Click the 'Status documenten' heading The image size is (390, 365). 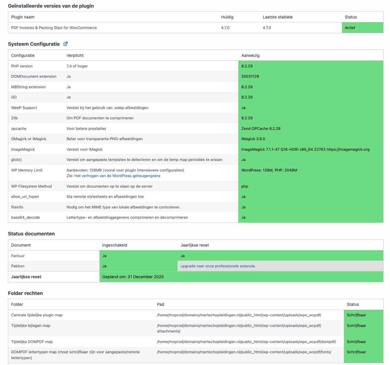point(31,234)
